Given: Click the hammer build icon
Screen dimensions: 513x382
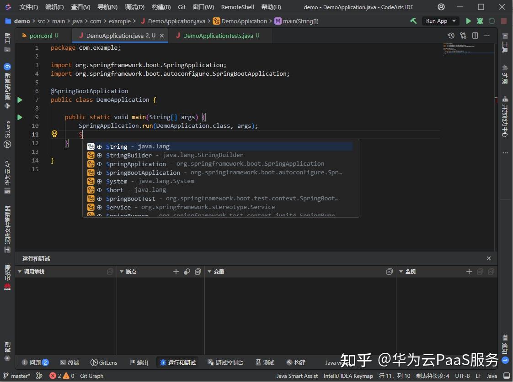Looking at the screenshot, I should tap(413, 21).
